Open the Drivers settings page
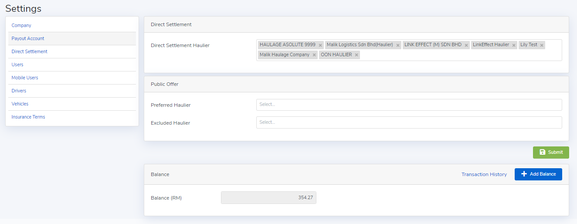577x224 pixels. [x=19, y=91]
